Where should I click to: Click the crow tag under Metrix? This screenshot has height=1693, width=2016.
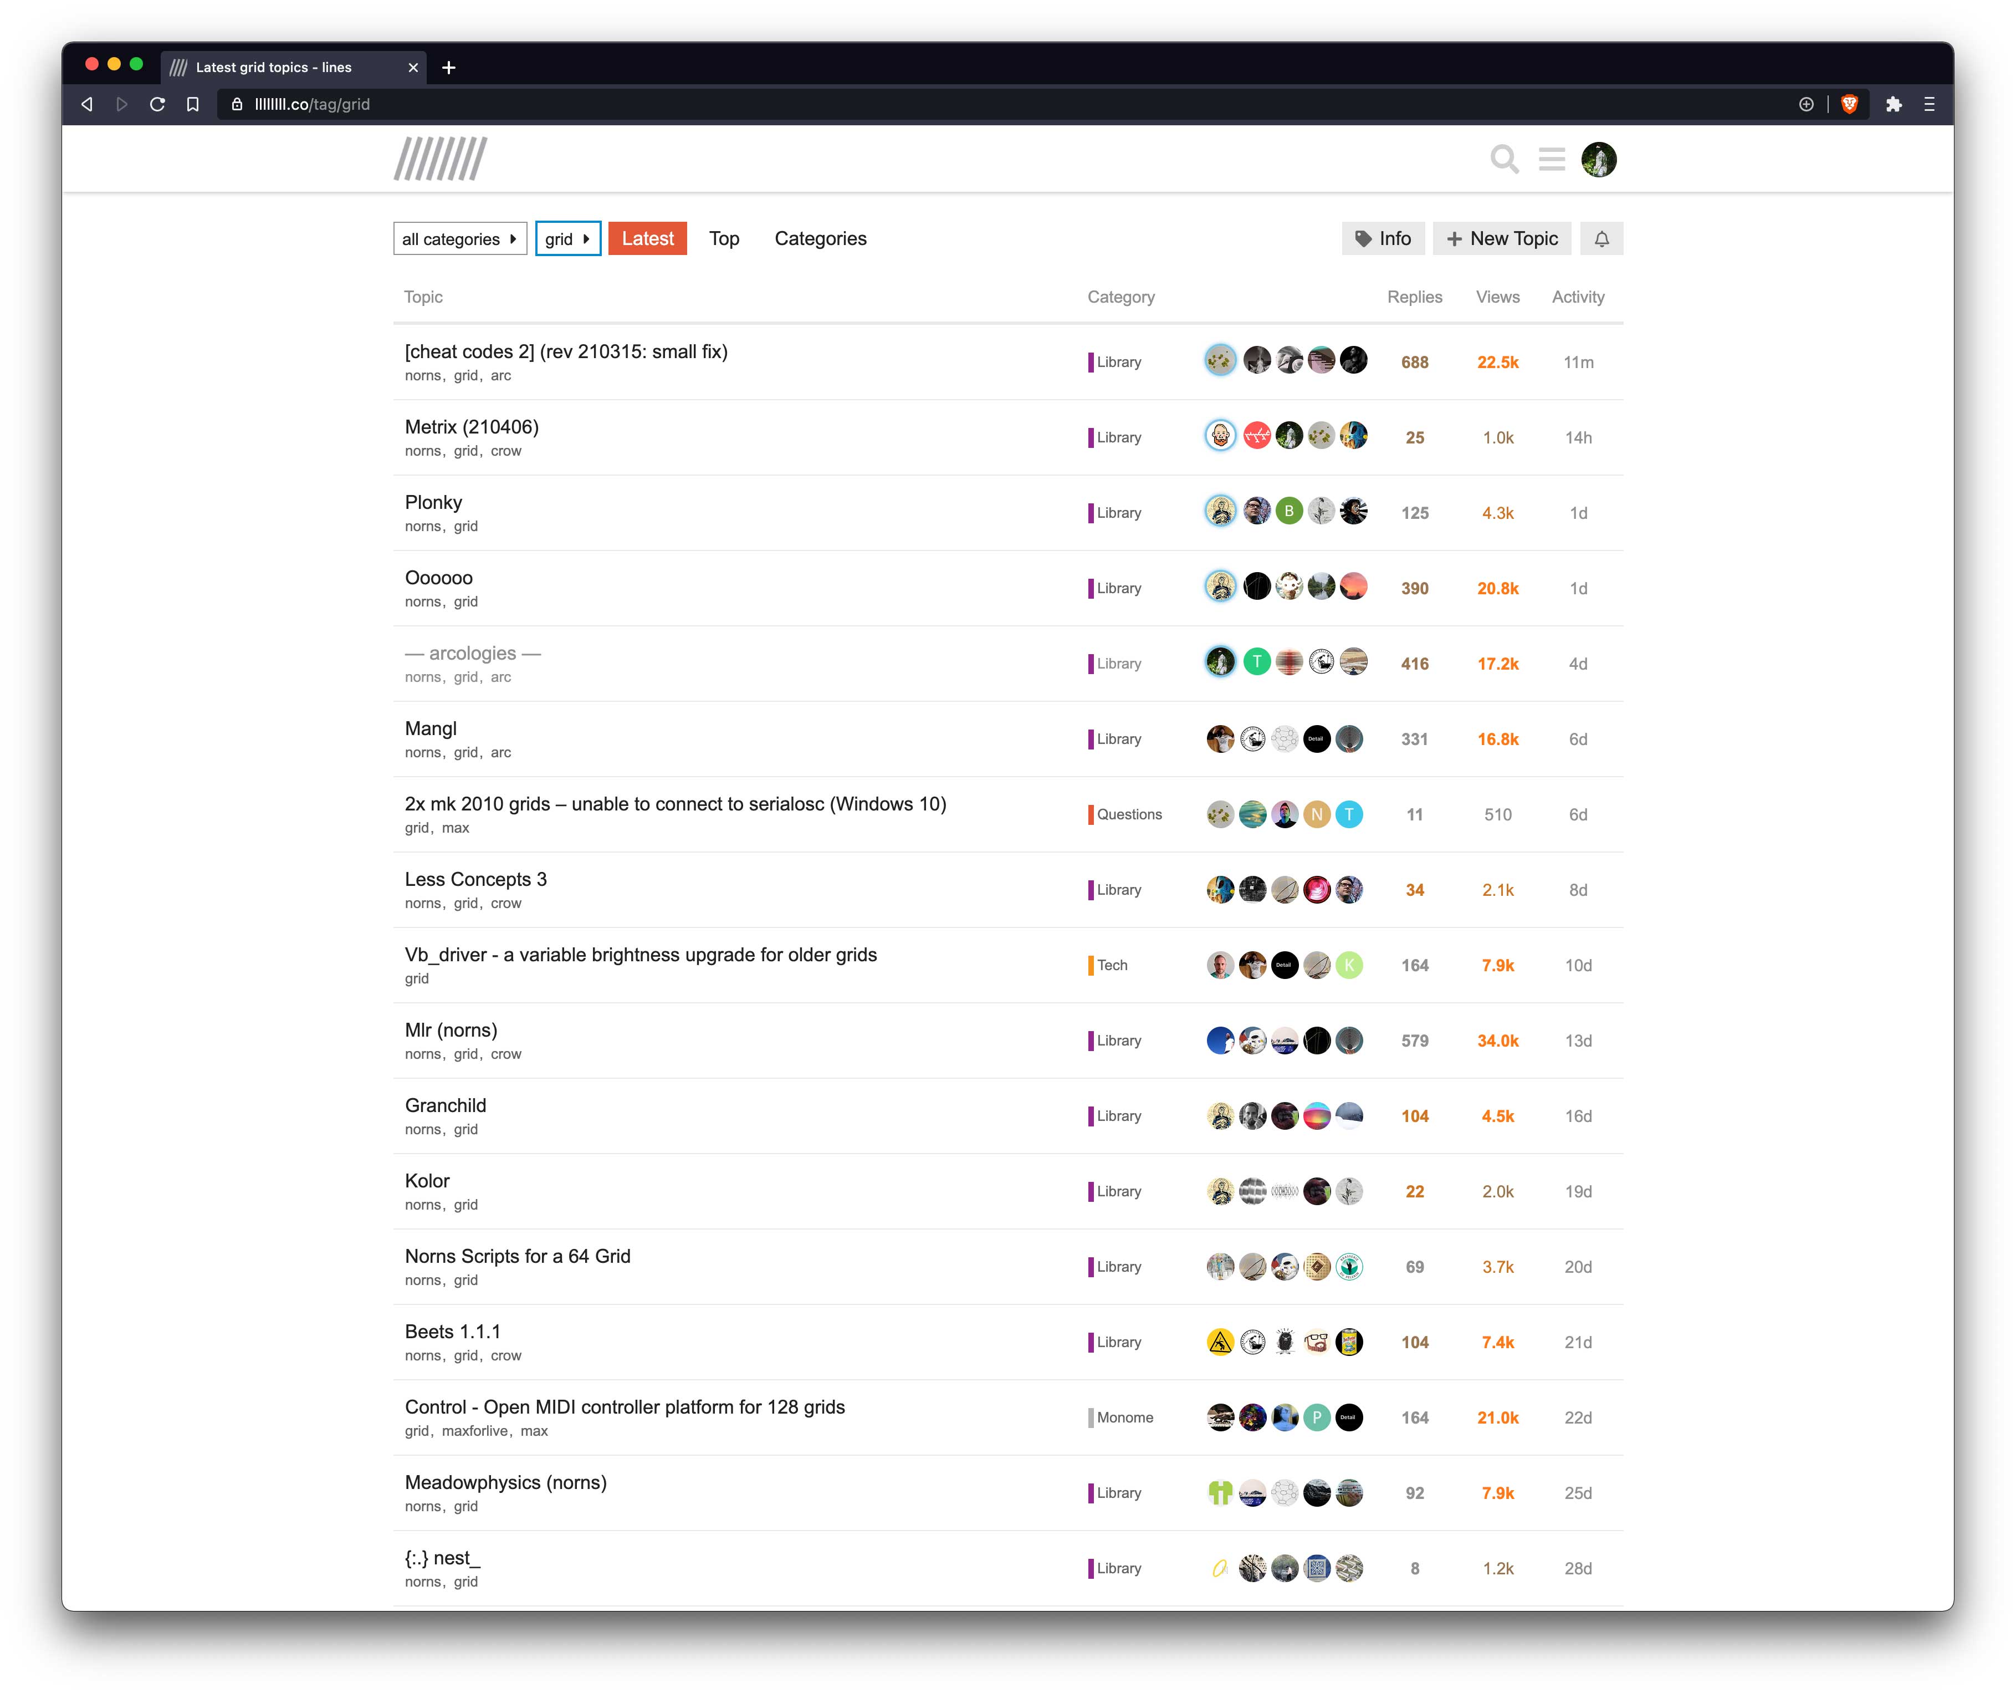click(x=506, y=451)
